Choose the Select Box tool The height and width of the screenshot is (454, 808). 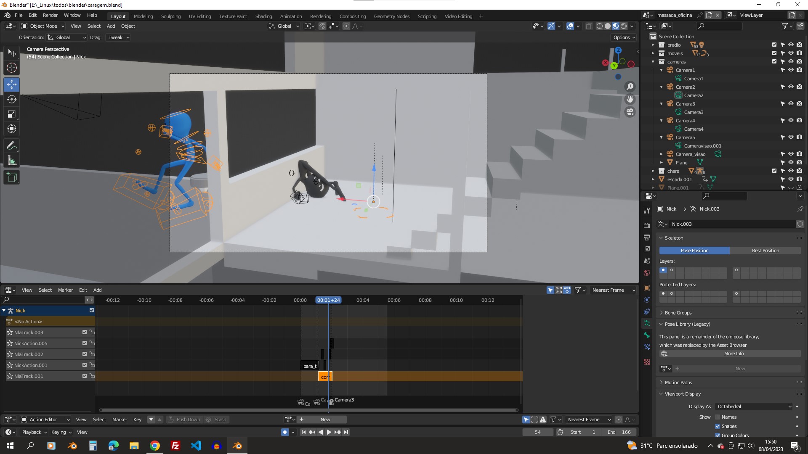[x=12, y=53]
